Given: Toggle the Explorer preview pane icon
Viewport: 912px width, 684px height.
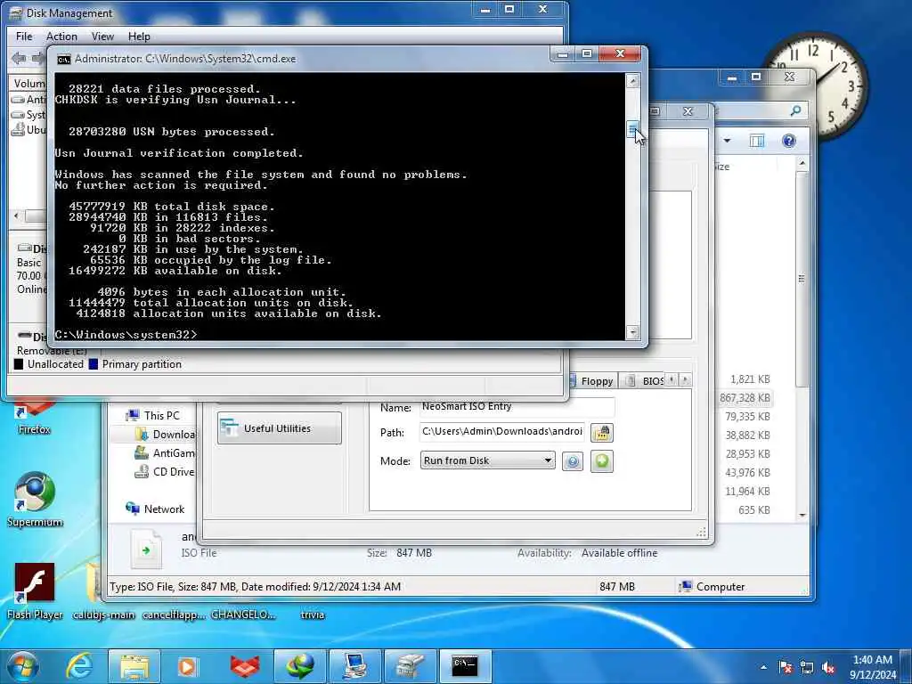Looking at the screenshot, I should (x=757, y=141).
